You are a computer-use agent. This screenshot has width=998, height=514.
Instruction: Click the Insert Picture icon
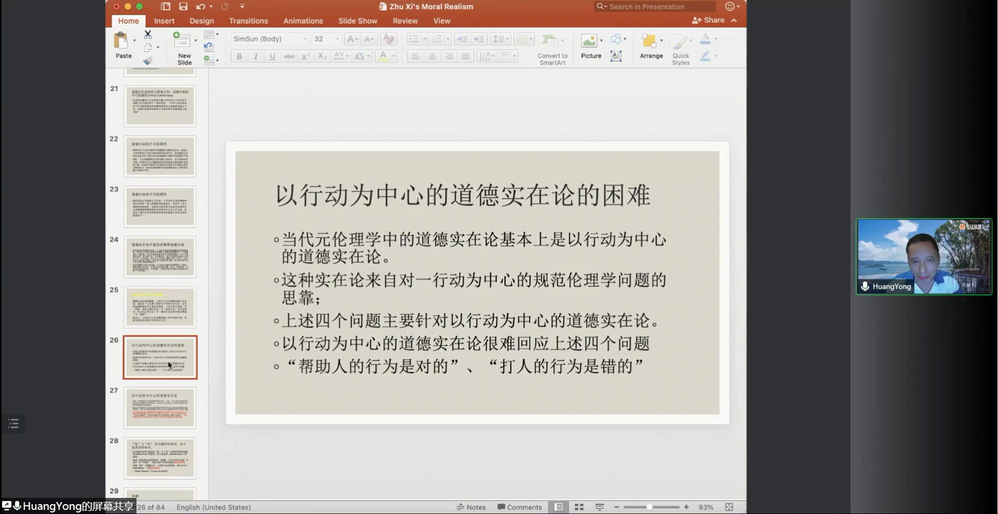pos(589,40)
